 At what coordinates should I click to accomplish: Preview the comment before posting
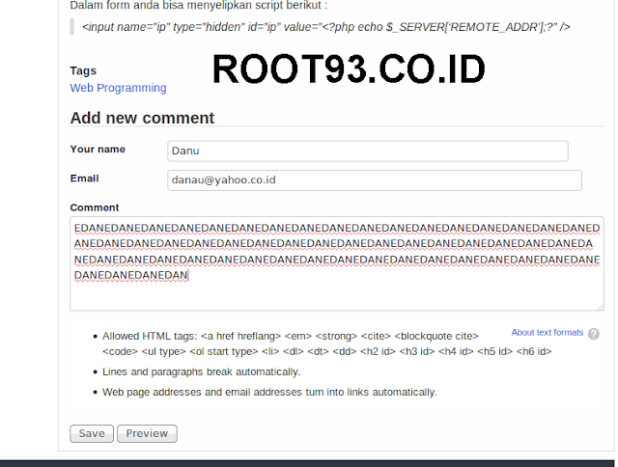[x=147, y=433]
